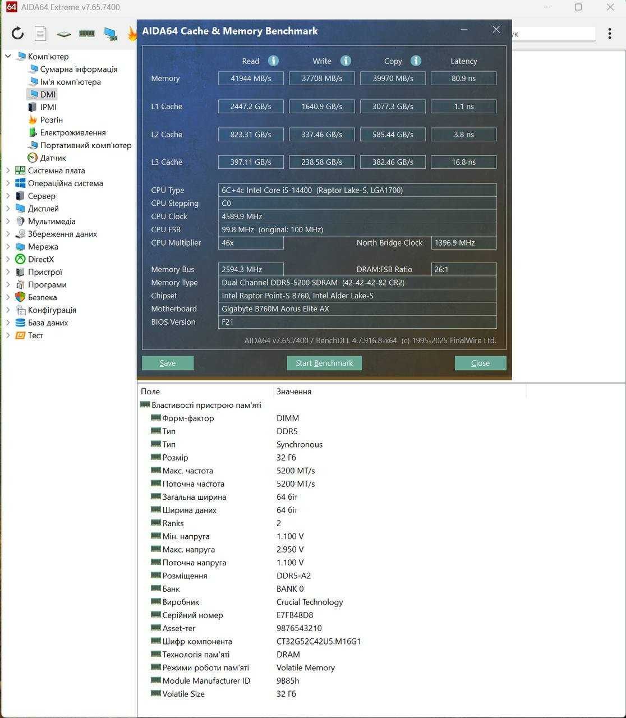Expand the Мережа node chevron
626x718 pixels.
pyautogui.click(x=8, y=247)
